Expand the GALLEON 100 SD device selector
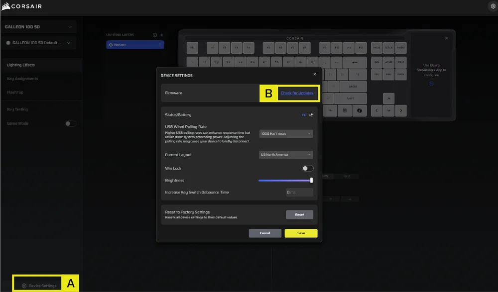Viewport: 498px width, 292px height. coord(40,26)
